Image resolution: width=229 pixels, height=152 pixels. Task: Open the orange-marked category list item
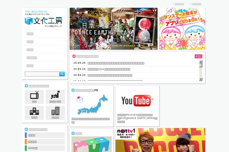pyautogui.click(x=45, y=141)
